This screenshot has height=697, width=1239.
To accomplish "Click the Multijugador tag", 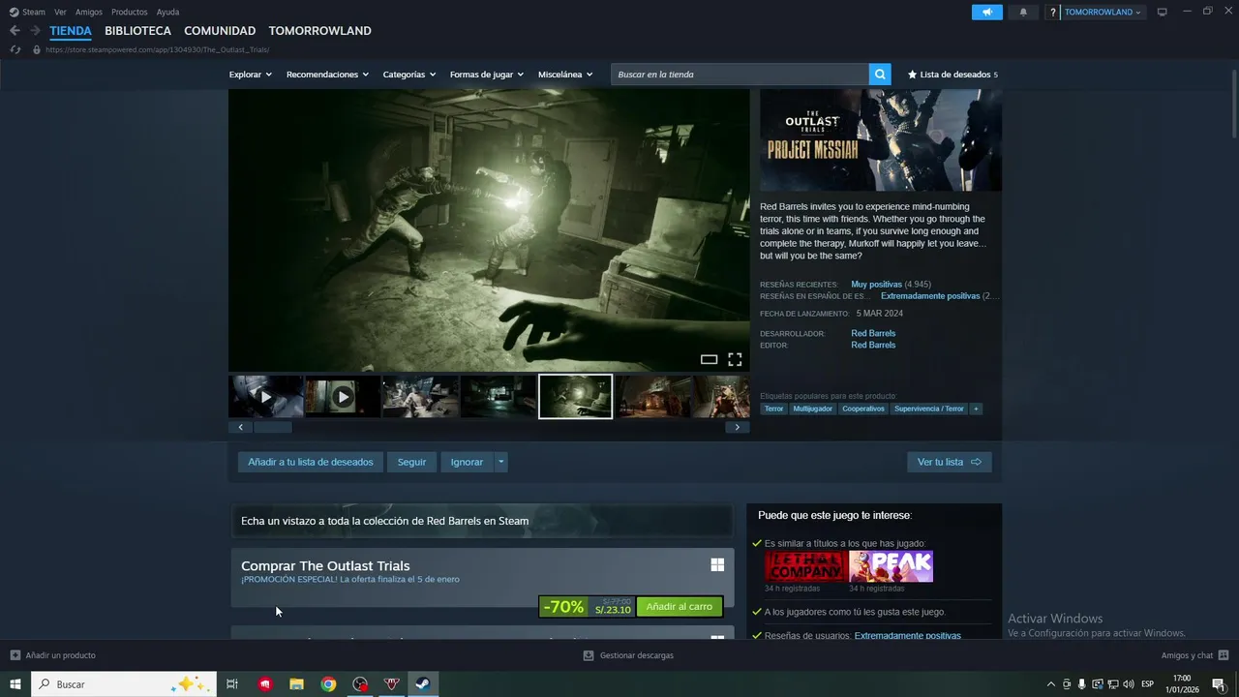I will (812, 409).
